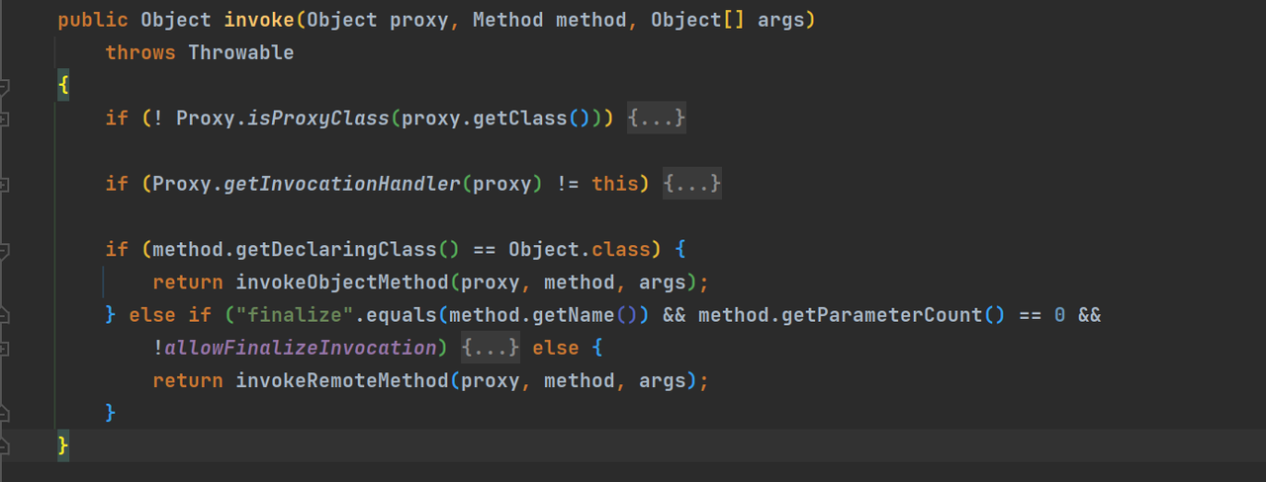Click gutter fold marker beside allowFinalizeInvocation line

point(3,348)
